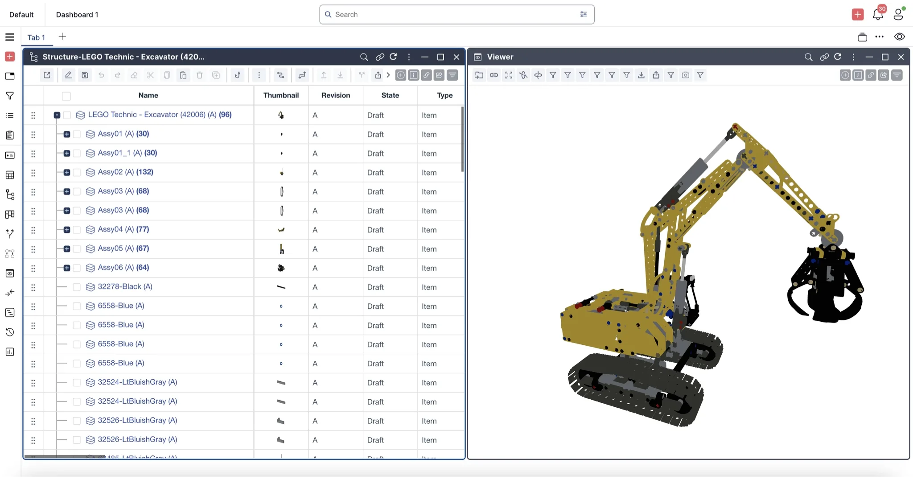Click the paste icon in Structure toolbar

click(183, 75)
